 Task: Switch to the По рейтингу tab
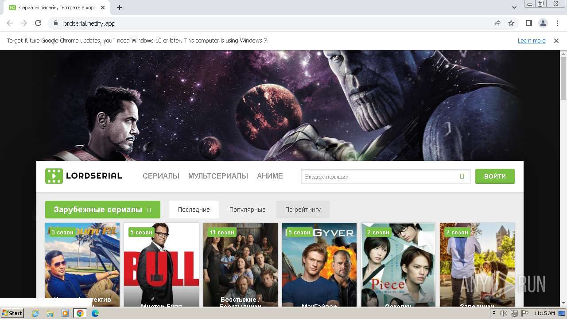point(303,210)
